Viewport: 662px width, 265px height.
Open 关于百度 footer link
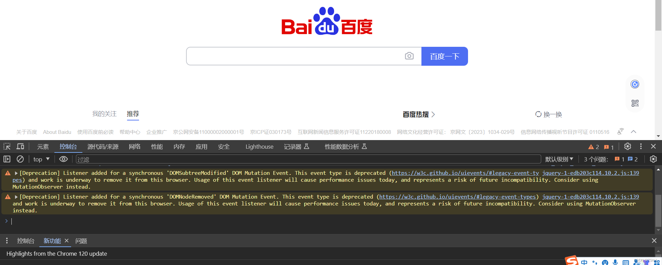[27, 132]
